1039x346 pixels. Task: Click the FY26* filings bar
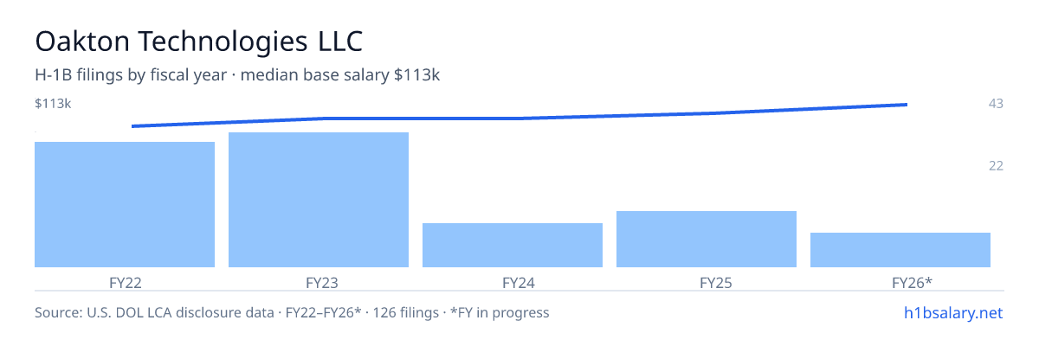click(x=900, y=250)
